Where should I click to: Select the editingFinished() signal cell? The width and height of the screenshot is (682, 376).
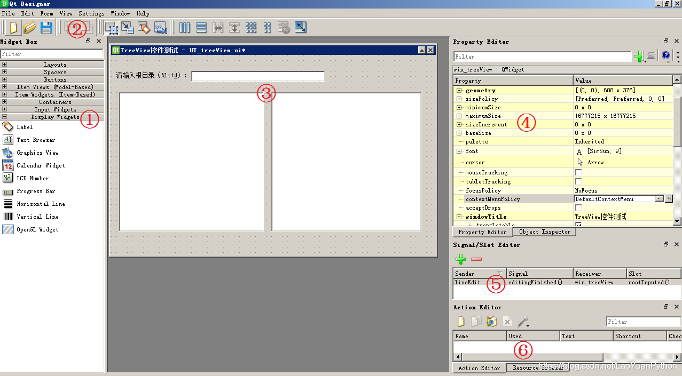[x=540, y=282]
